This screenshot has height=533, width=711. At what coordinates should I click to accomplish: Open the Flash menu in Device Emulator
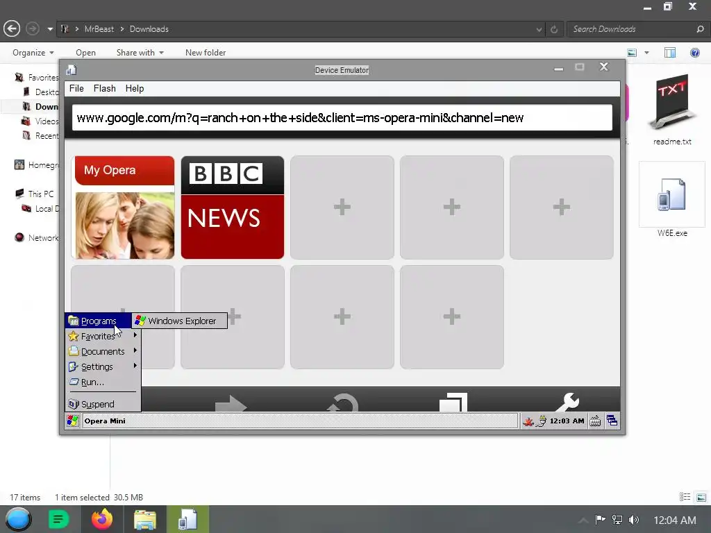104,88
